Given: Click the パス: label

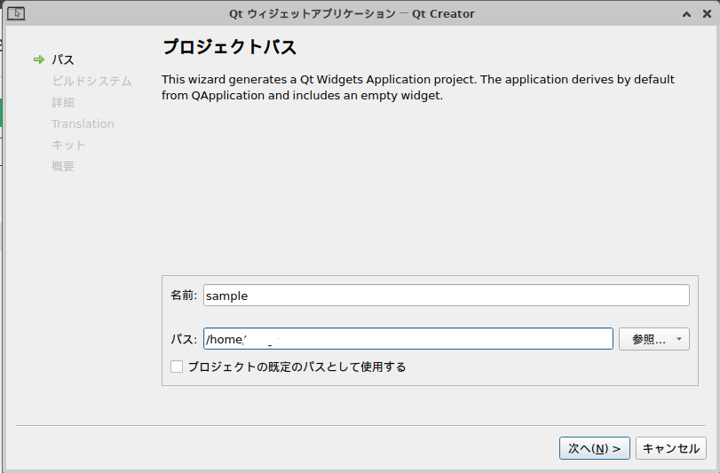Looking at the screenshot, I should [184, 340].
